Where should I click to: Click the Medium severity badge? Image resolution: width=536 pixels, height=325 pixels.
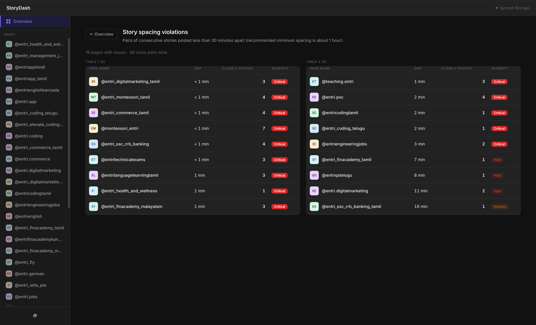[500, 207]
